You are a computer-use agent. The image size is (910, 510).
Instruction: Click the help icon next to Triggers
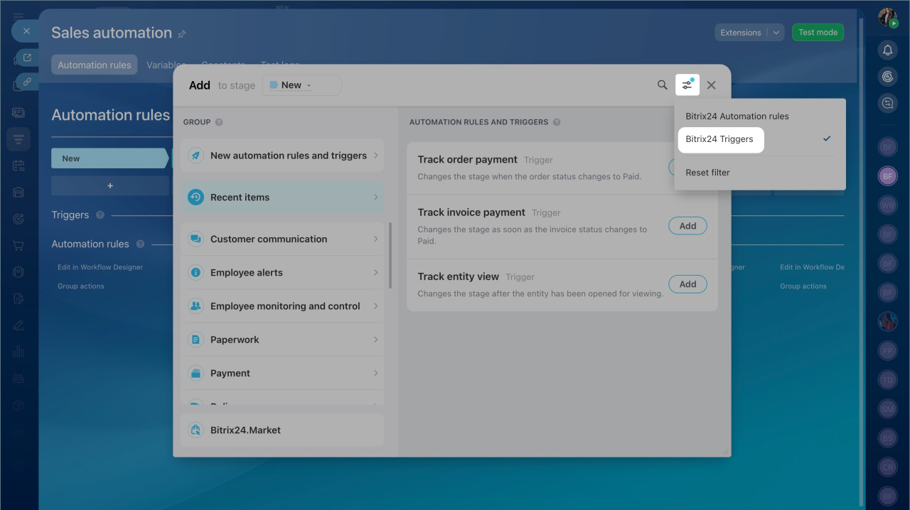[100, 215]
